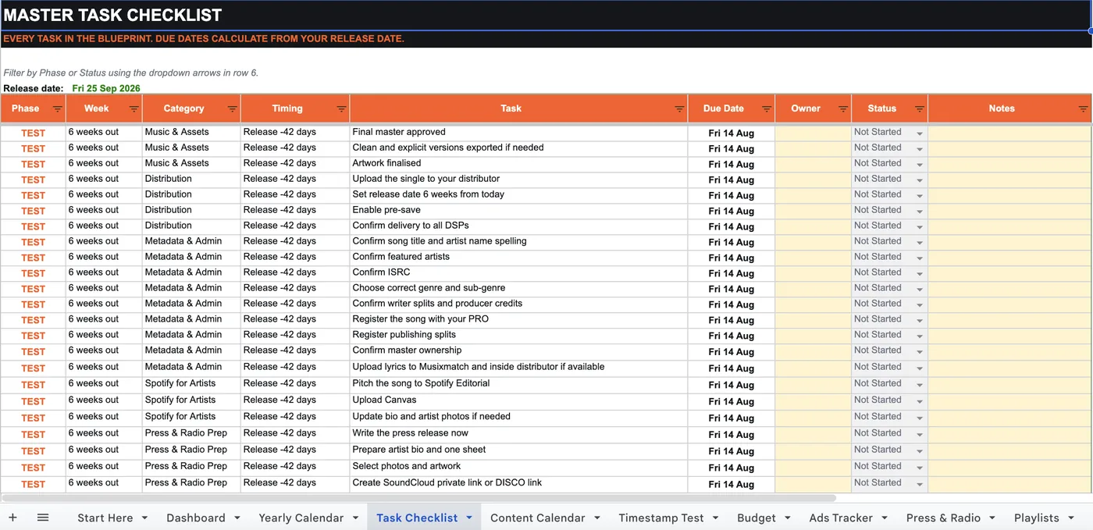Open the Category column filter icon
The height and width of the screenshot is (530, 1093).
tap(232, 109)
